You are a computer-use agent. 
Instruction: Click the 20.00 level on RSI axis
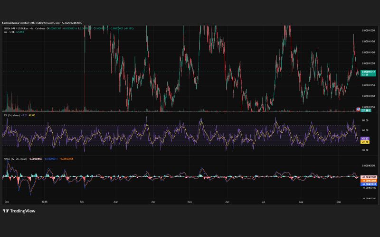[365, 150]
